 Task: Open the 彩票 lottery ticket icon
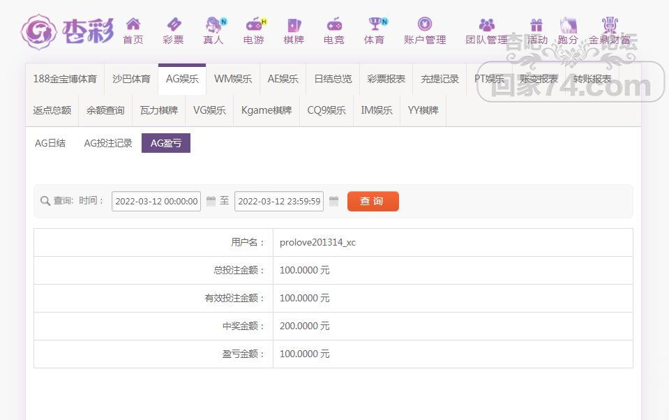(x=173, y=25)
